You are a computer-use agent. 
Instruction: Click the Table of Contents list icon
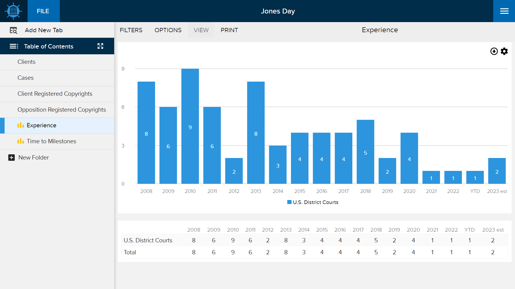tap(14, 46)
